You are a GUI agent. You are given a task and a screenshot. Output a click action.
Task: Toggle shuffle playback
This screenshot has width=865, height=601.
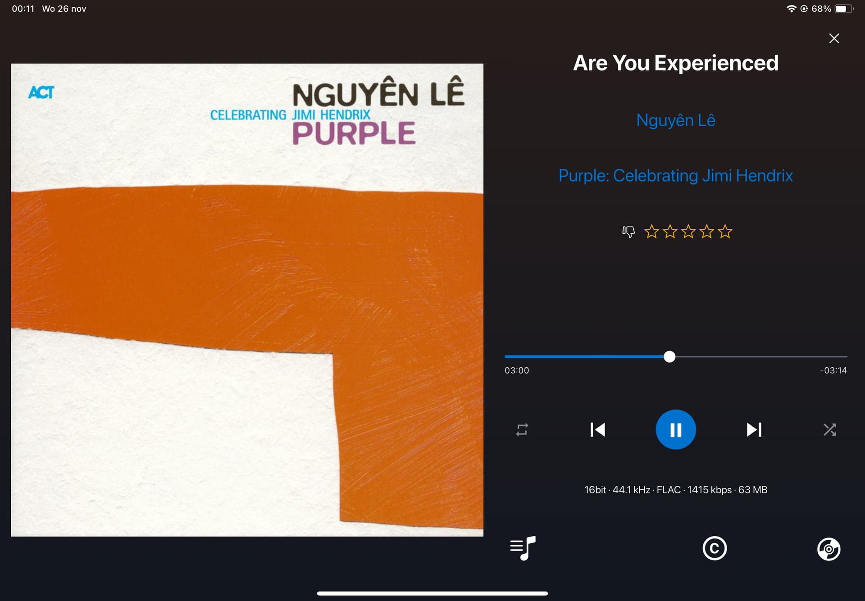coord(829,429)
